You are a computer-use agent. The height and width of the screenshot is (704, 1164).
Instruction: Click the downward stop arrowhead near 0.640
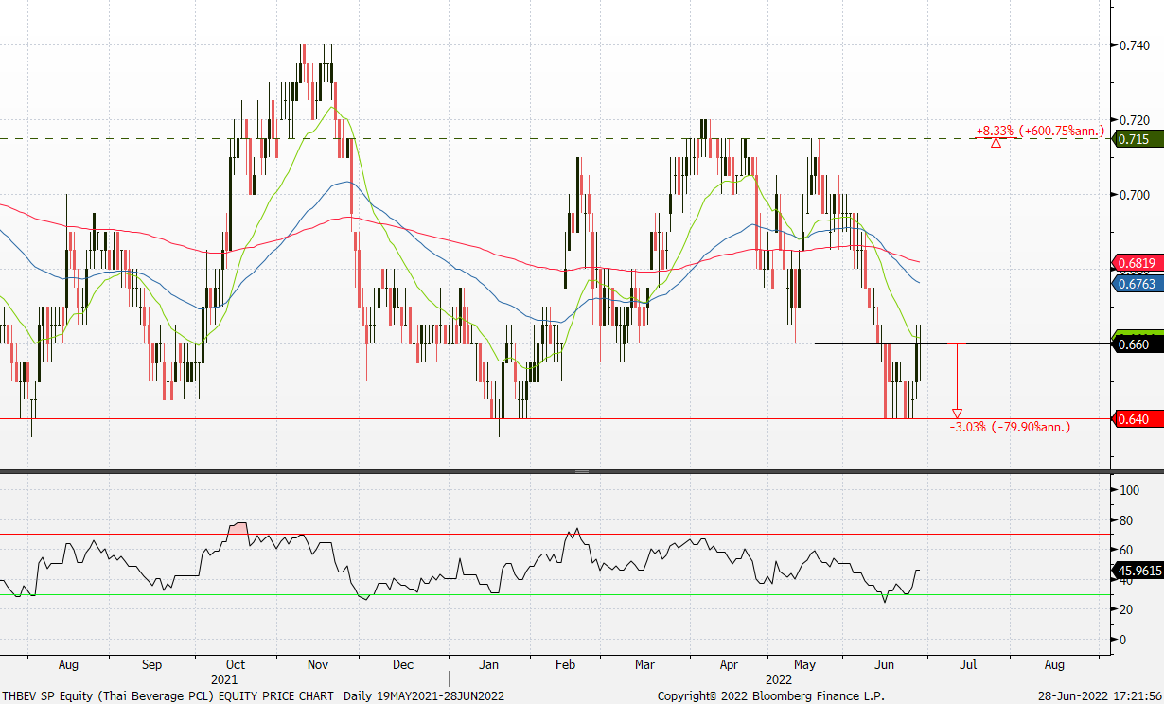tap(957, 414)
